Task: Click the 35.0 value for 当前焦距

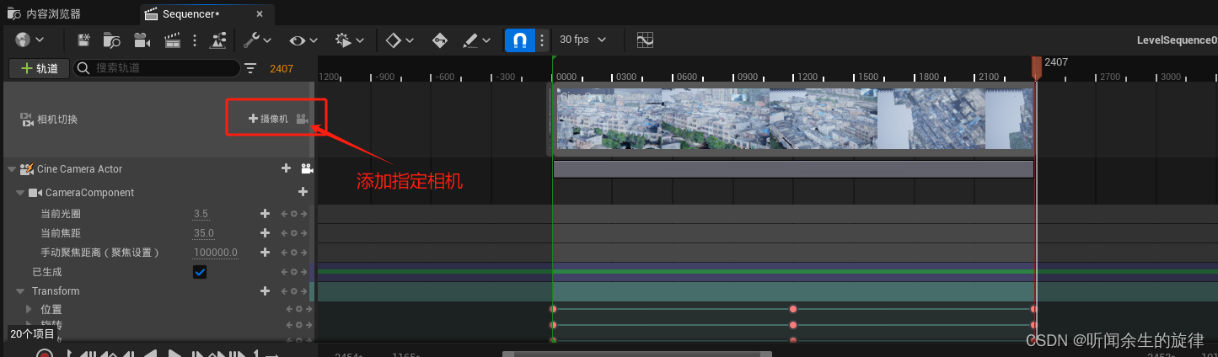Action: tap(204, 233)
